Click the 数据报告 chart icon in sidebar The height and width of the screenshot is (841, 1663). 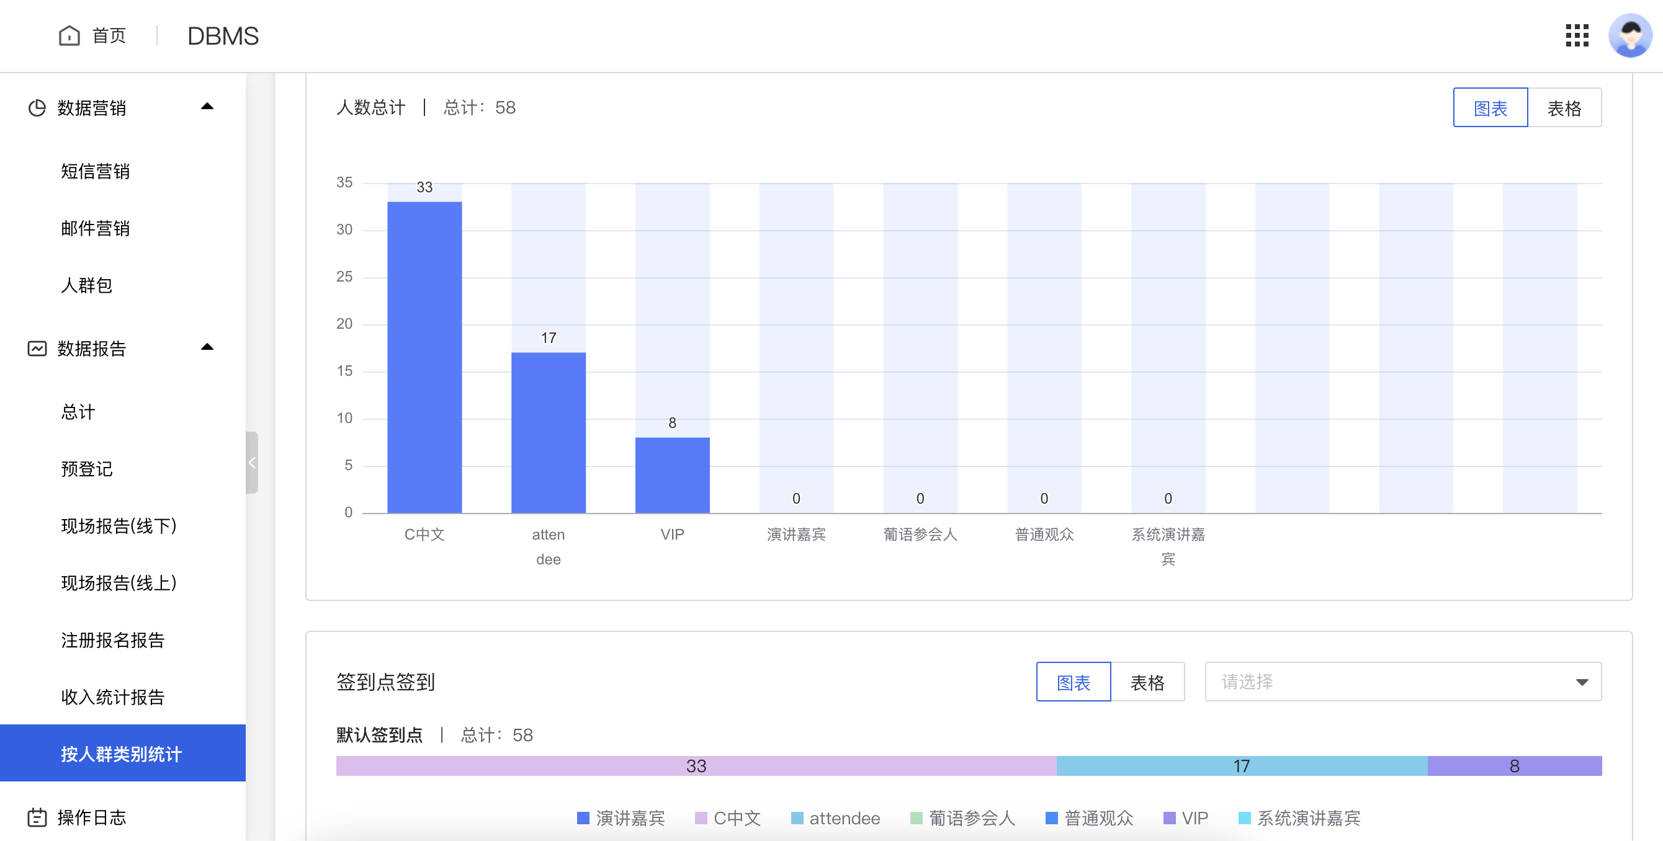tap(37, 348)
